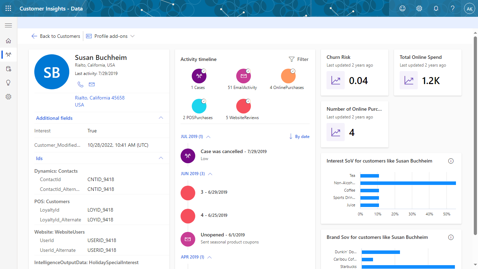The image size is (478, 269).
Task: Expand the left navigation hamburger menu
Action: (x=8, y=25)
